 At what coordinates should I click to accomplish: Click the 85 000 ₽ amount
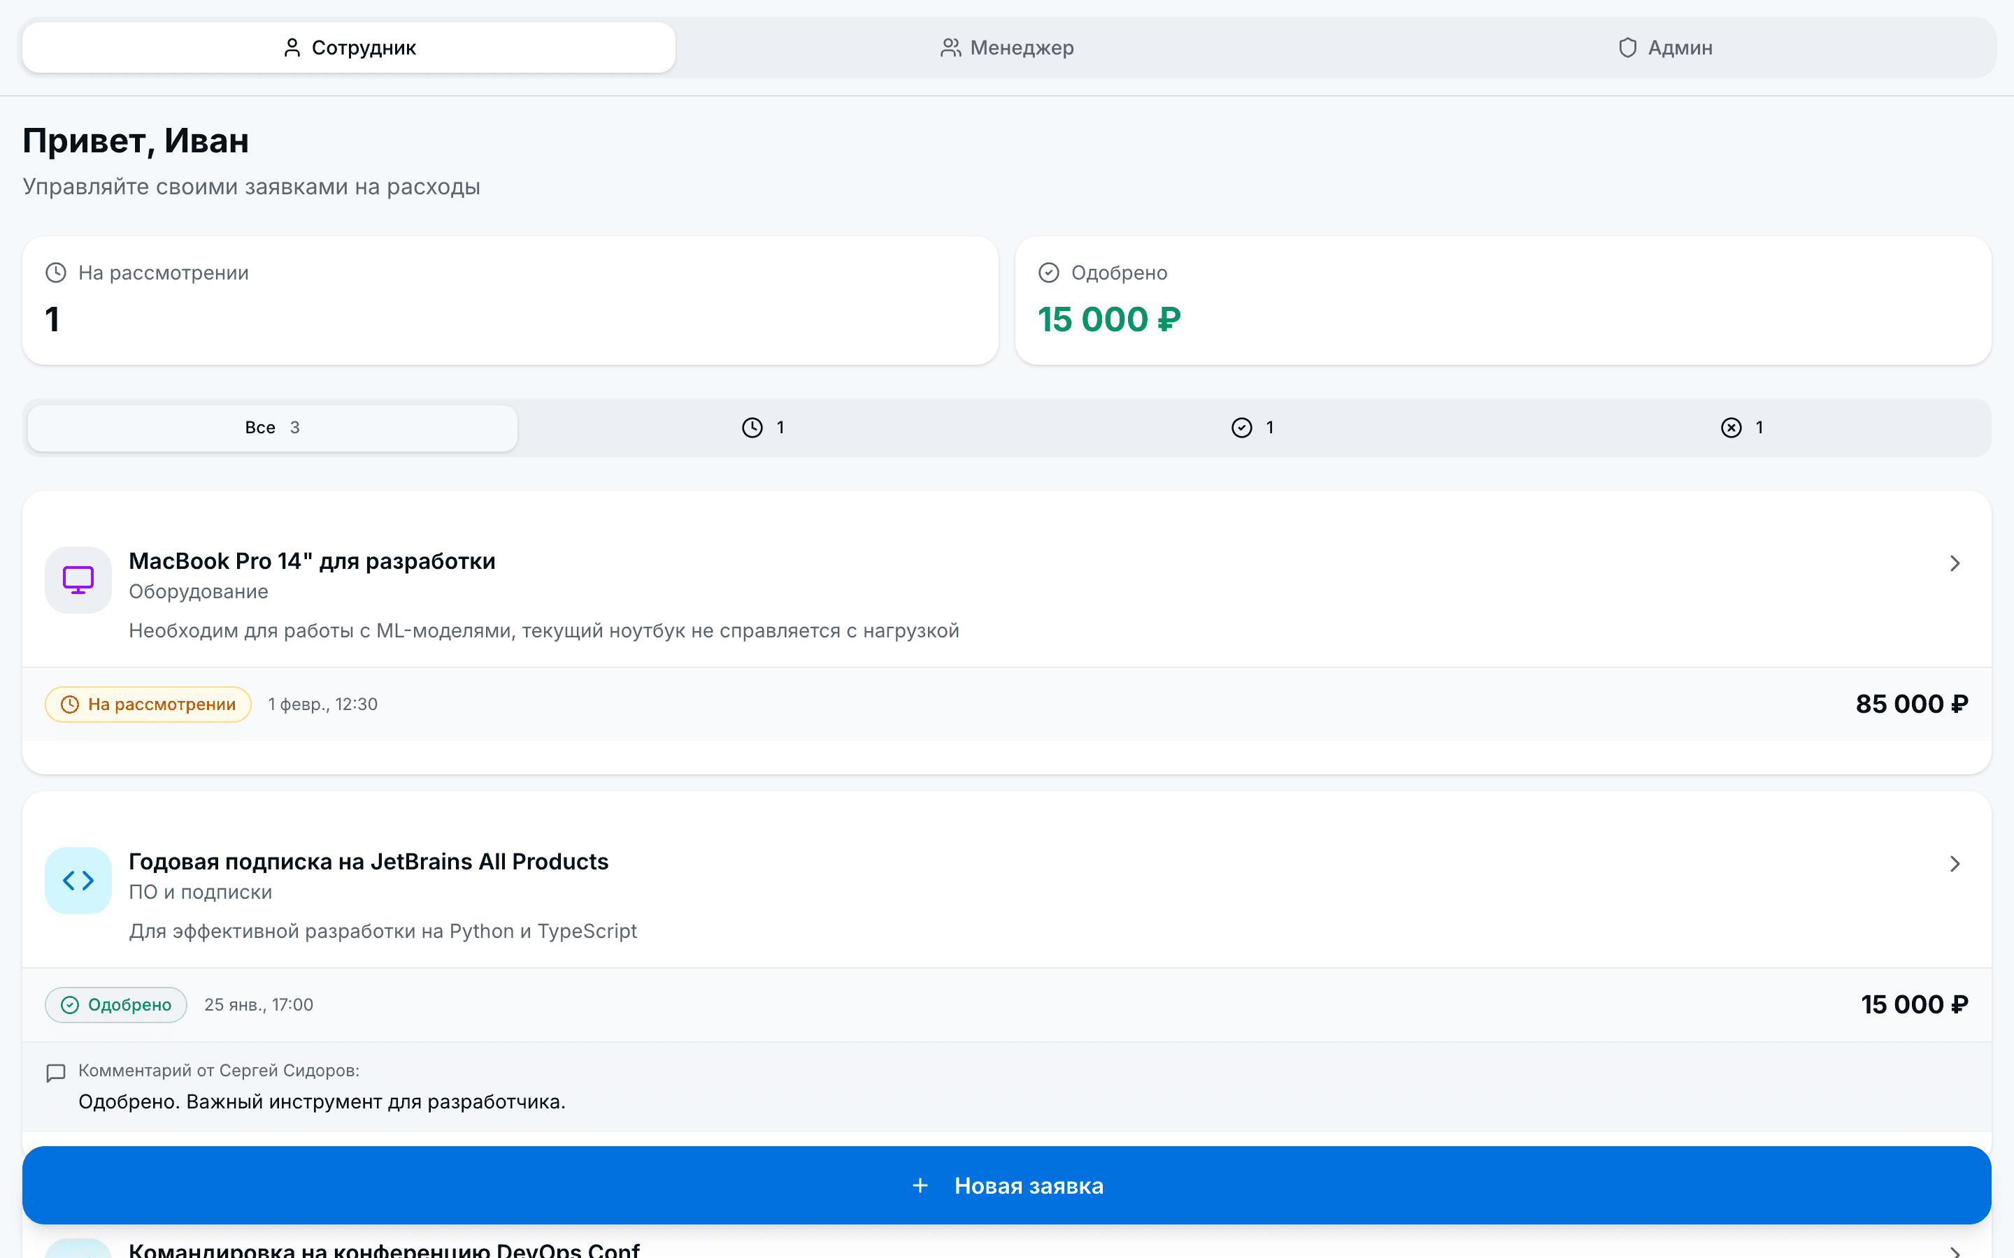(x=1912, y=704)
